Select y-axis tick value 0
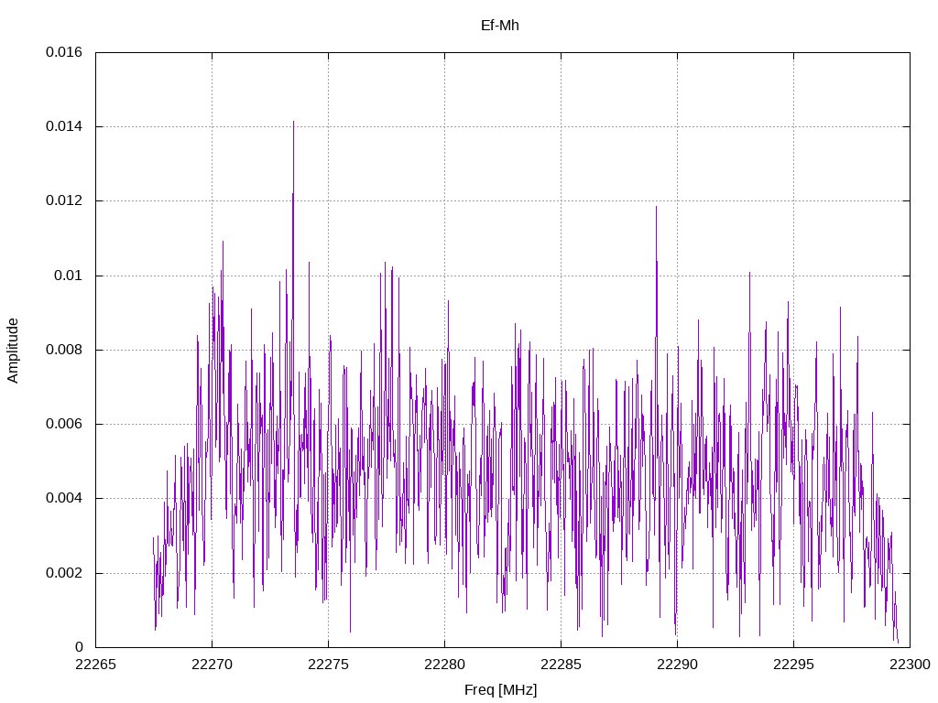Viewport: 938px width, 703px height. (x=79, y=647)
